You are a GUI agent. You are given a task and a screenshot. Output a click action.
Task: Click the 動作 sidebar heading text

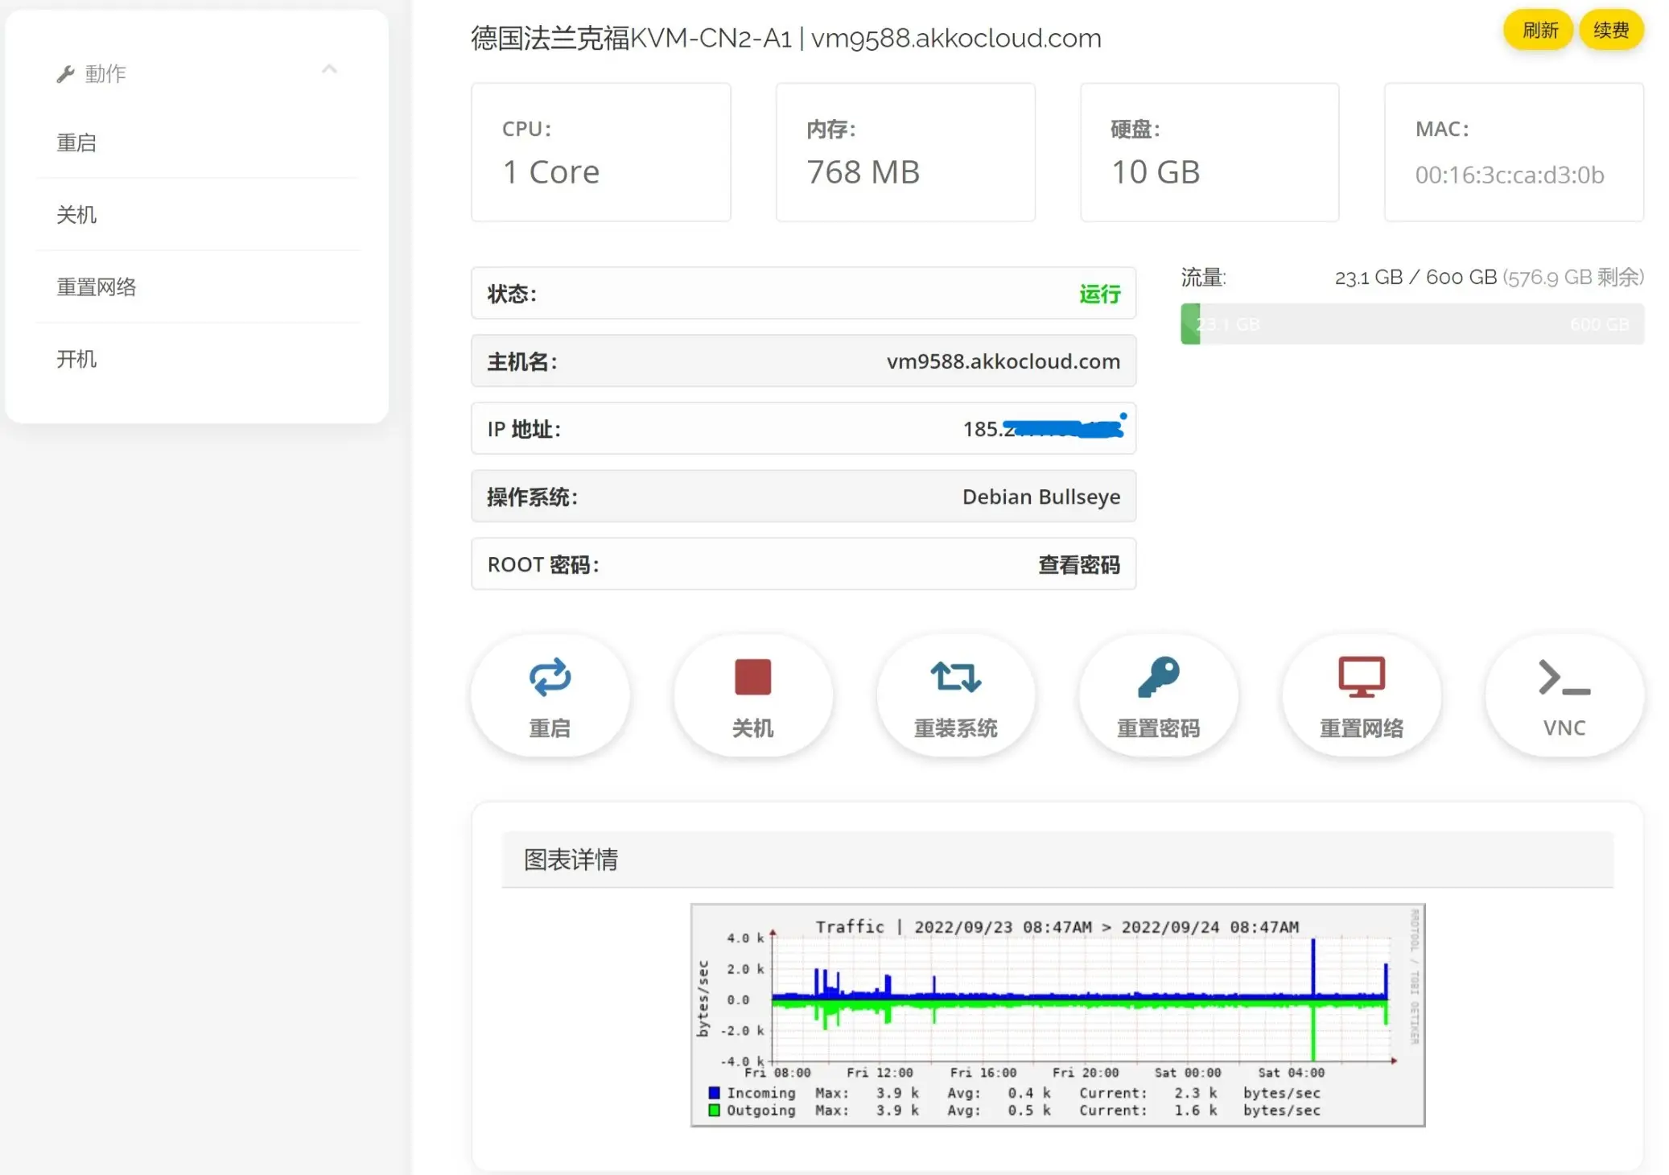[105, 74]
